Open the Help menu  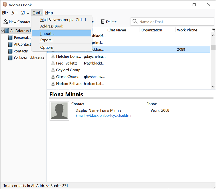pos(49,13)
